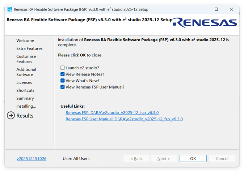Uncheck View Release Notes checkbox
This screenshot has height=172, width=244.
click(62, 74)
